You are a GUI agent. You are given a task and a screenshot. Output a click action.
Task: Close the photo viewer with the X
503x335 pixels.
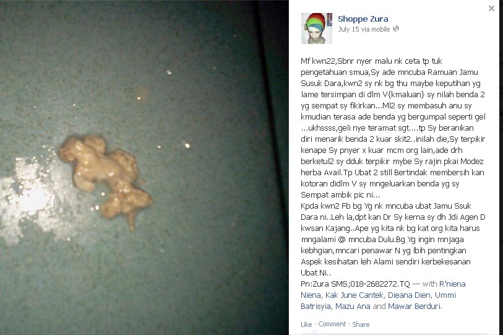[x=491, y=9]
